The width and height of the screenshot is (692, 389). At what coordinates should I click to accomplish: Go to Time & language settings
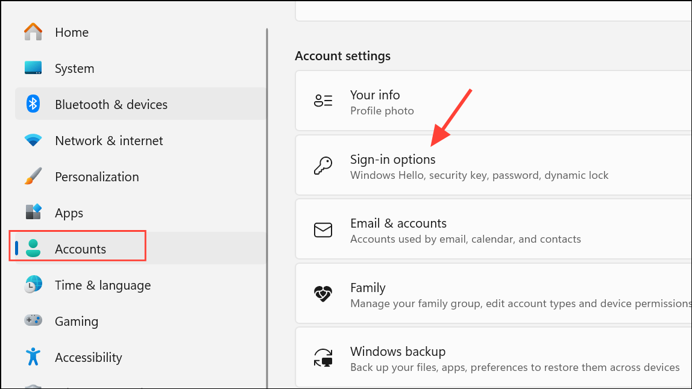click(102, 285)
